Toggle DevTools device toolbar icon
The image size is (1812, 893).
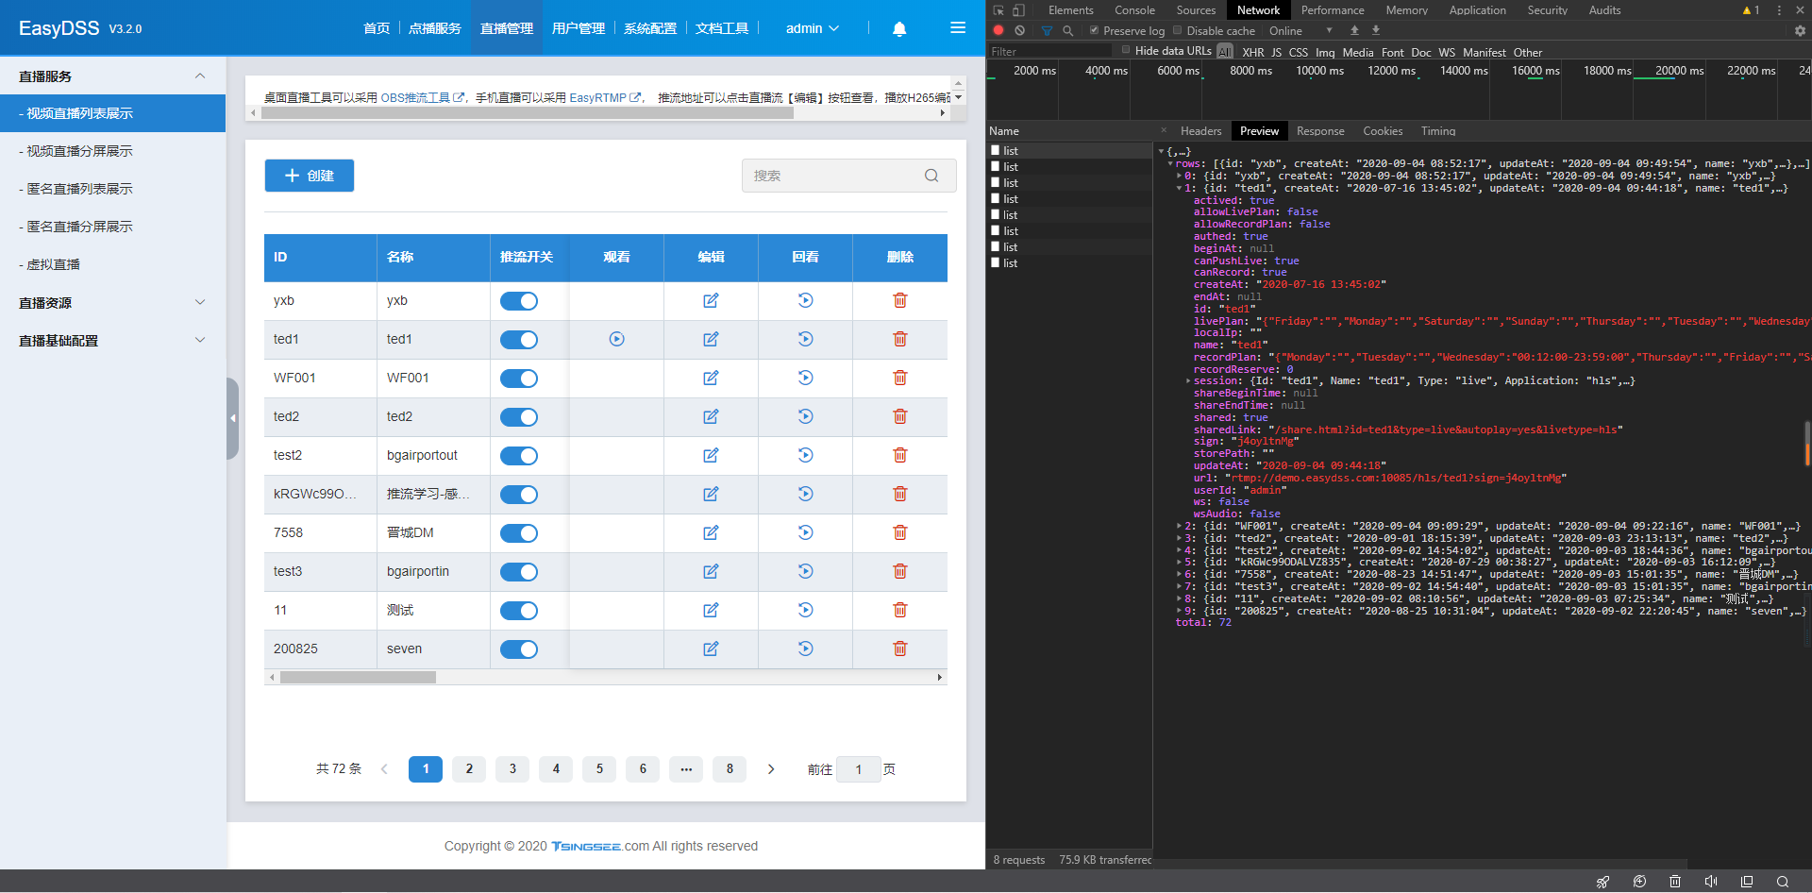(1018, 10)
